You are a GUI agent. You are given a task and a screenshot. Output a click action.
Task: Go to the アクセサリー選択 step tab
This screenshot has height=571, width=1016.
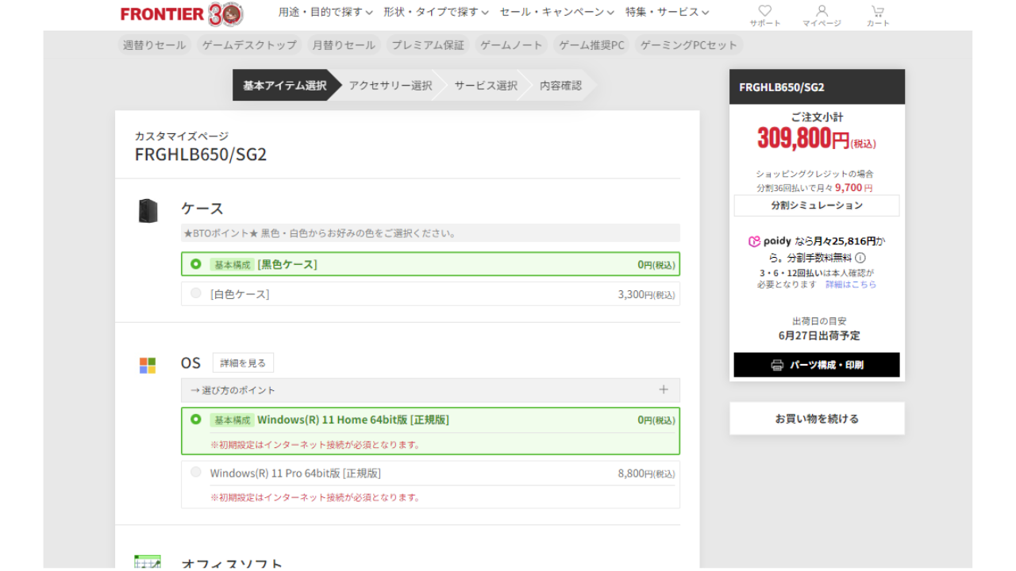[390, 86]
